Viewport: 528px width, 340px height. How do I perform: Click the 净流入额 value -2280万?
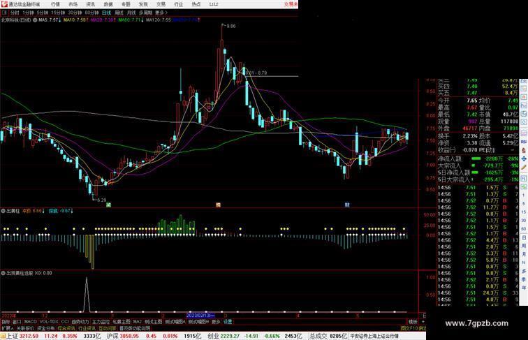click(493, 159)
